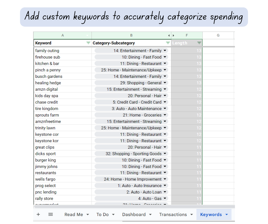Select the 'keystone kor' keyword cell

coord(62,141)
